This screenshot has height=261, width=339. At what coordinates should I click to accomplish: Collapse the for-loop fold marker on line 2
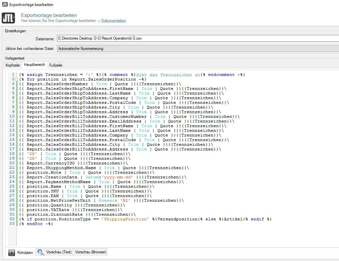coord(16,79)
